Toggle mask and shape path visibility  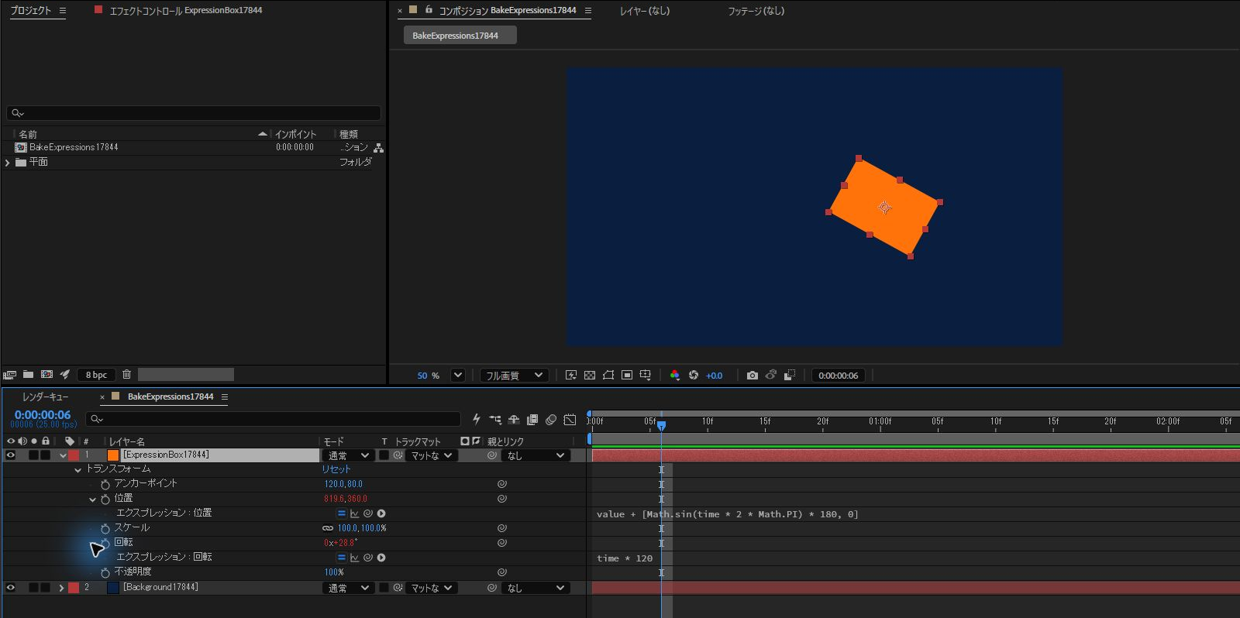click(608, 376)
